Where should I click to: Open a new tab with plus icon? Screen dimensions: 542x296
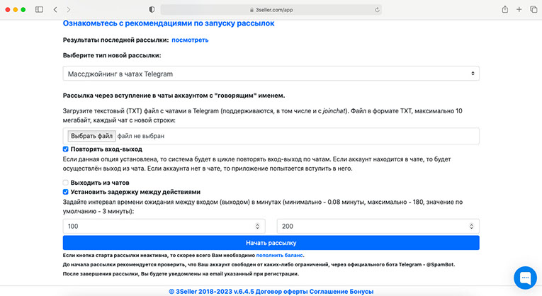[x=519, y=9]
